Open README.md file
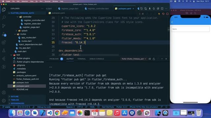This screenshot has width=211, height=118. coord(22,89)
